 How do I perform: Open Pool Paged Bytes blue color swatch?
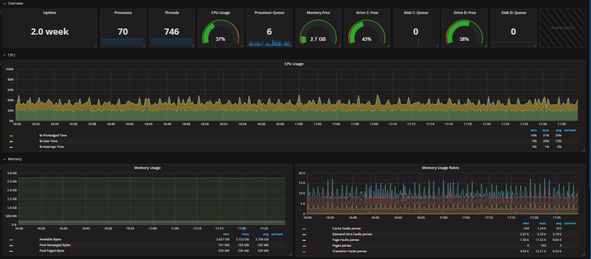[11, 251]
